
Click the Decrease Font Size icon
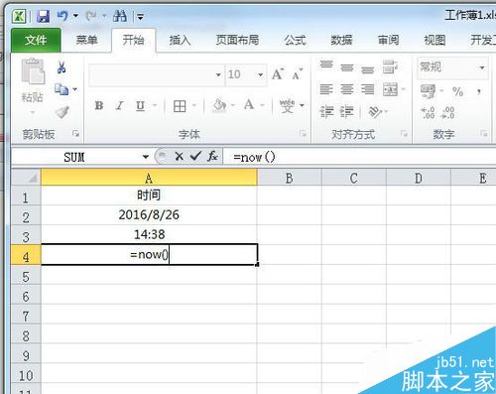[298, 74]
